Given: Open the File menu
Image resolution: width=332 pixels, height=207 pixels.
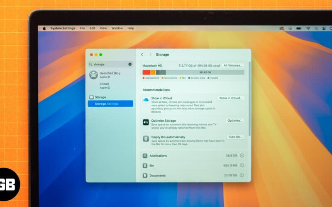Looking at the screenshot, I should 82,28.
